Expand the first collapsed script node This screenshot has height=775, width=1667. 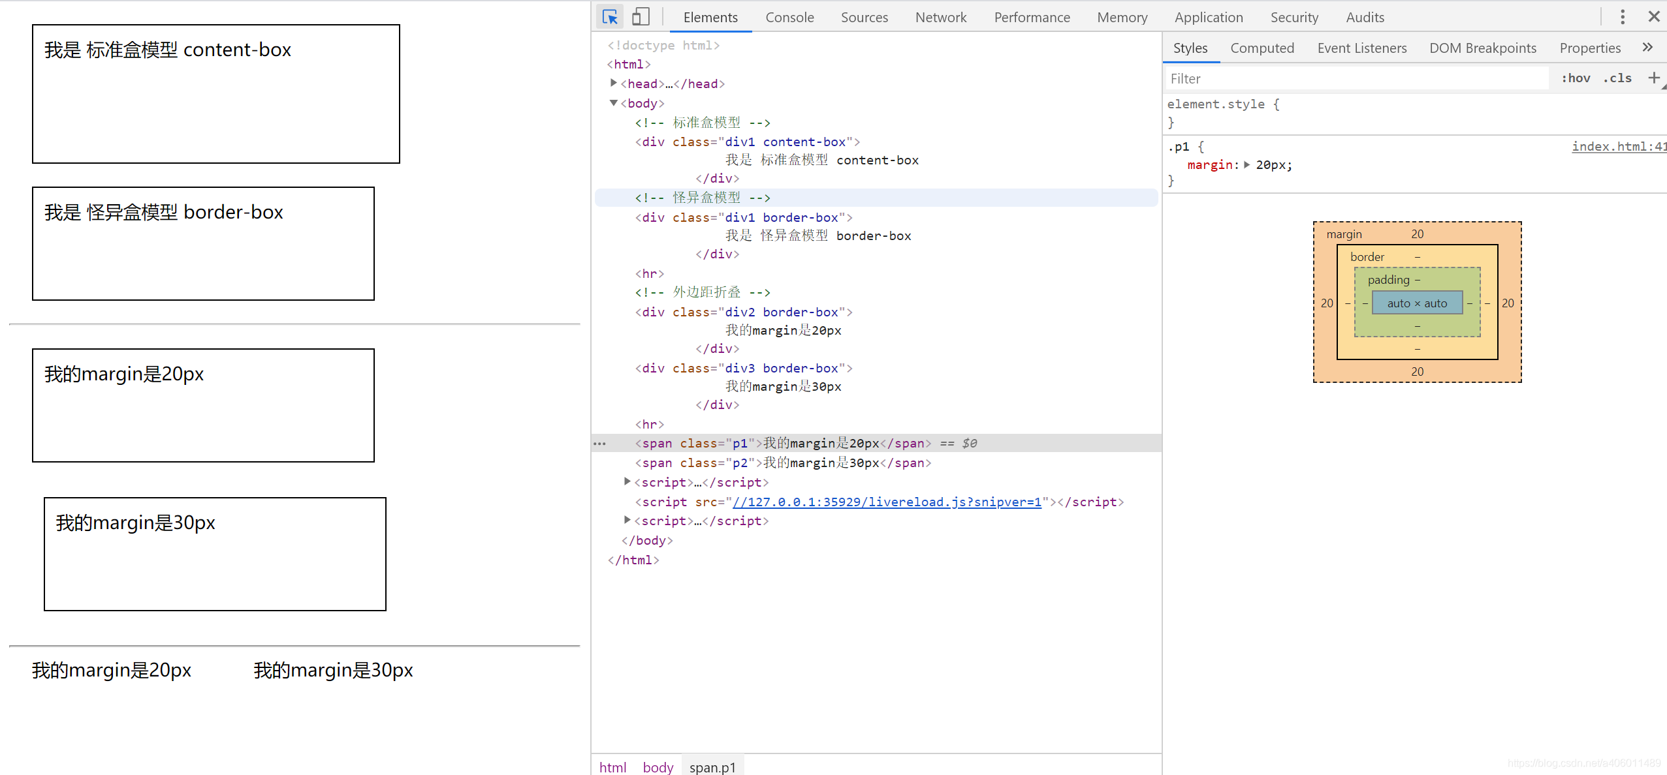click(x=627, y=481)
